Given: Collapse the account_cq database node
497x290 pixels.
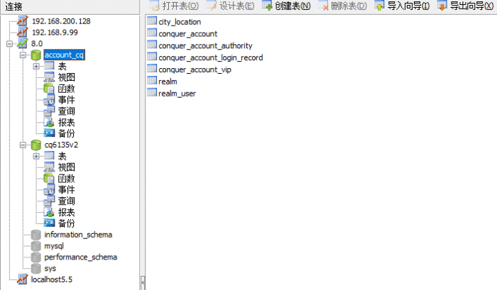Looking at the screenshot, I should click(23, 55).
